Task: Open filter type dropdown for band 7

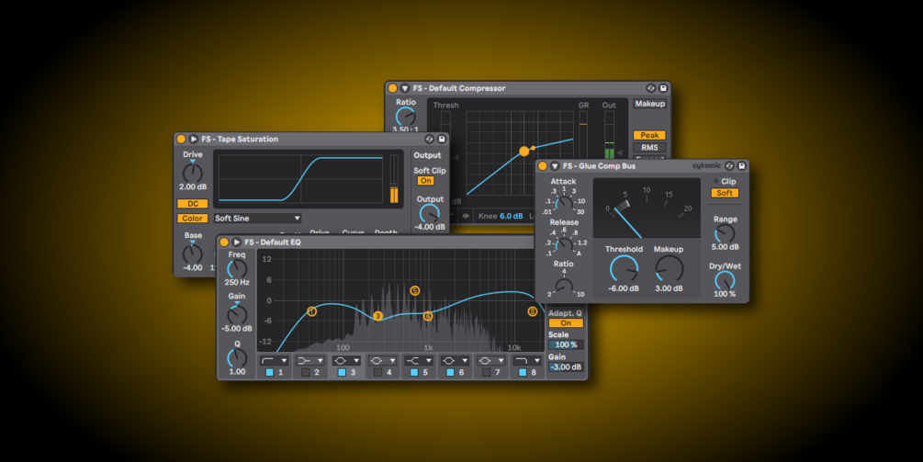Action: pos(491,361)
